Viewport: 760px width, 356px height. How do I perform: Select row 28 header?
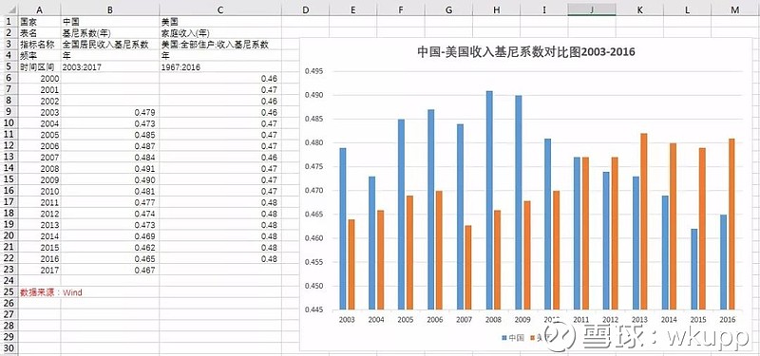click(x=9, y=326)
